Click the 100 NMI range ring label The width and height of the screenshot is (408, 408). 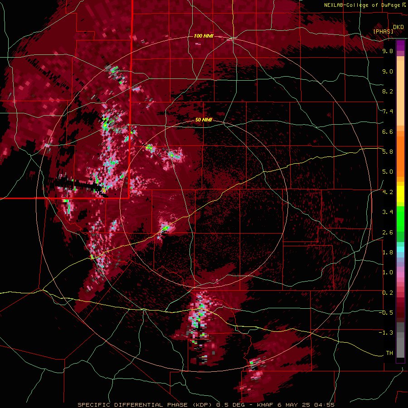(x=204, y=36)
